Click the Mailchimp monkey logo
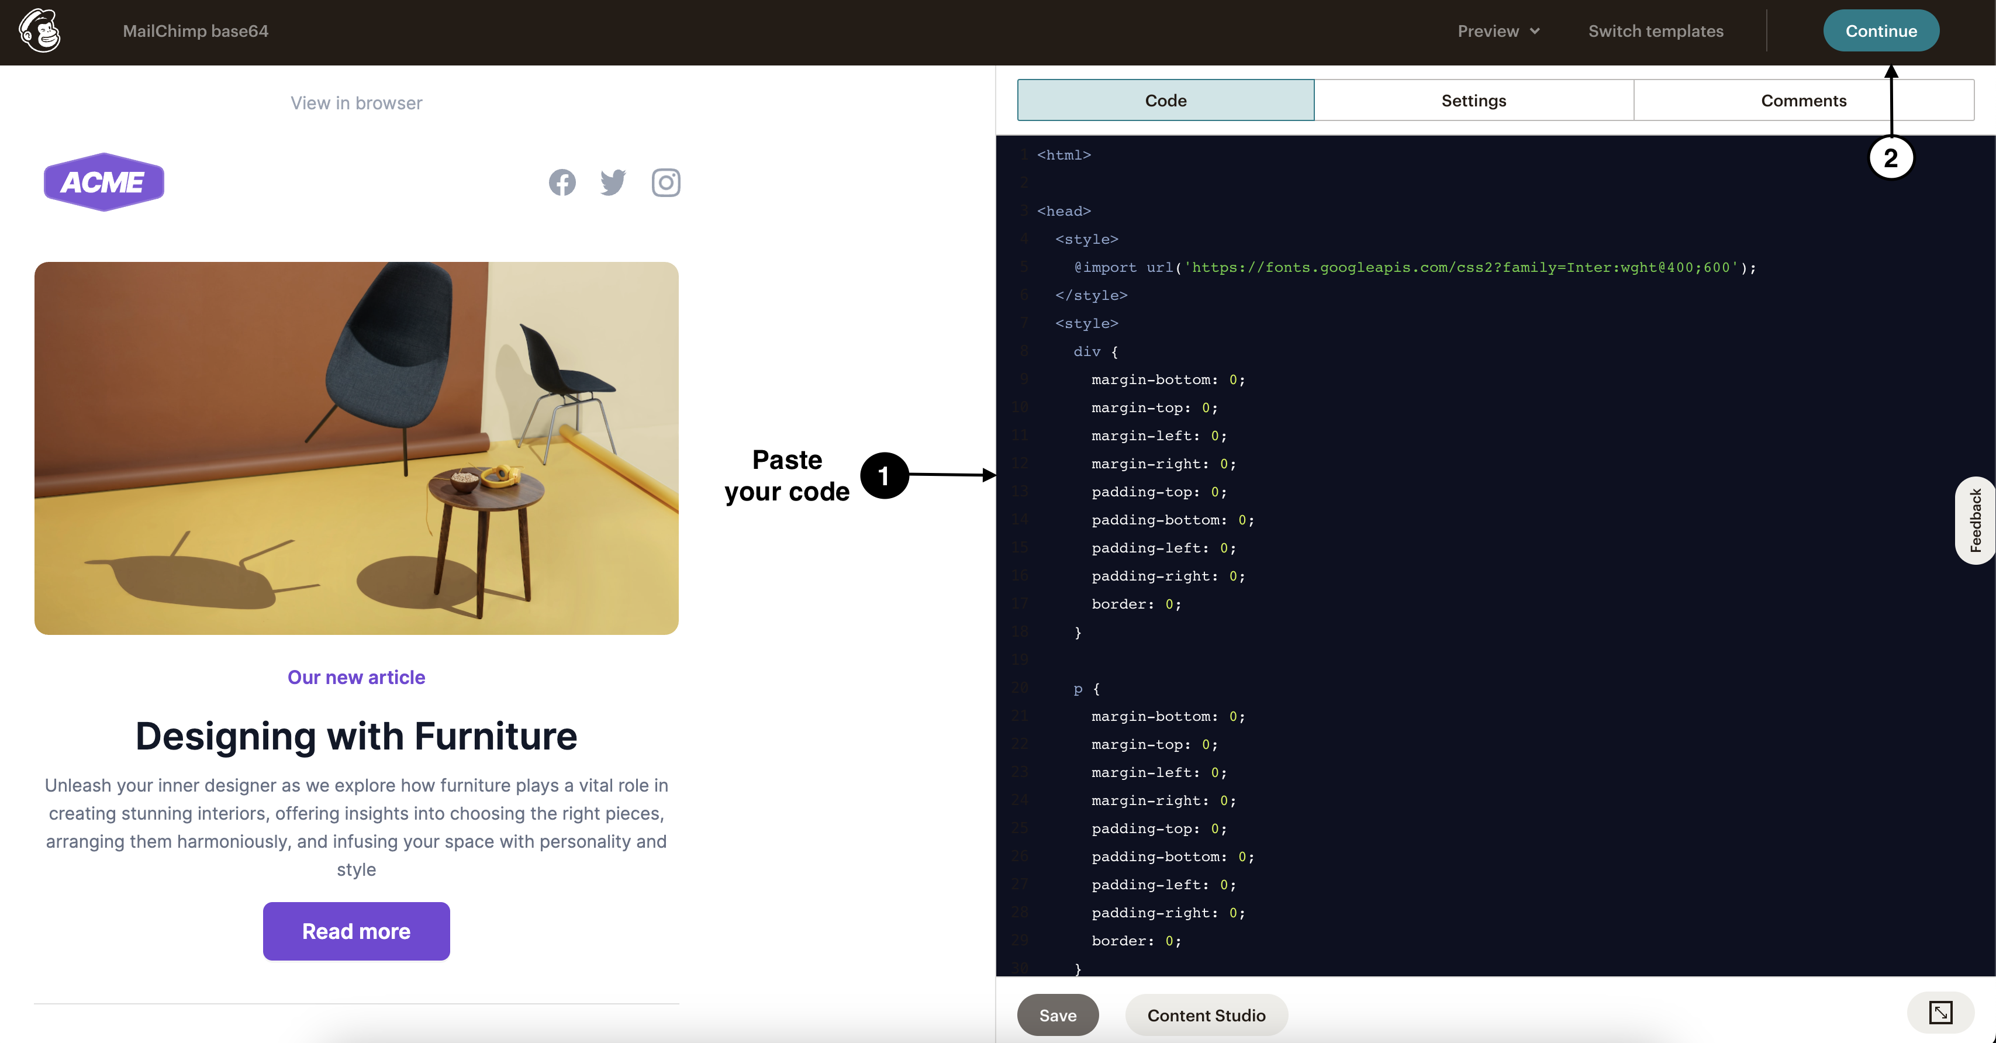Image resolution: width=1996 pixels, height=1043 pixels. (40, 30)
